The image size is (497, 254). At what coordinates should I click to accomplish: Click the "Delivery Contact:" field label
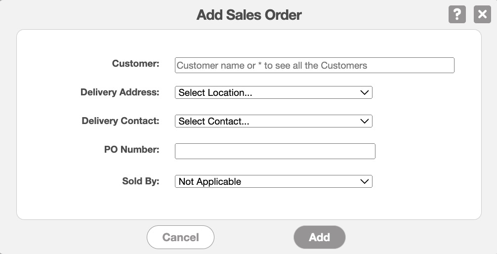[x=120, y=121]
